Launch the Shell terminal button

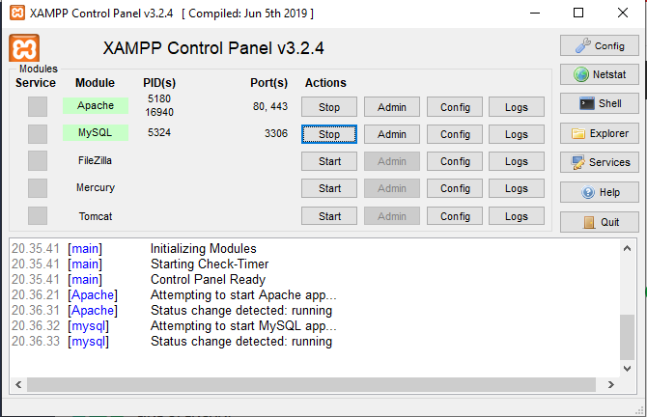(599, 103)
